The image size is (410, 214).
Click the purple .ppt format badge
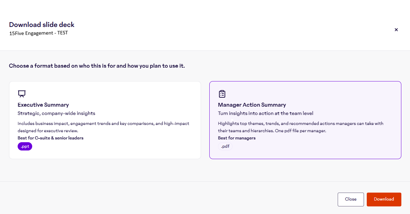(x=25, y=146)
